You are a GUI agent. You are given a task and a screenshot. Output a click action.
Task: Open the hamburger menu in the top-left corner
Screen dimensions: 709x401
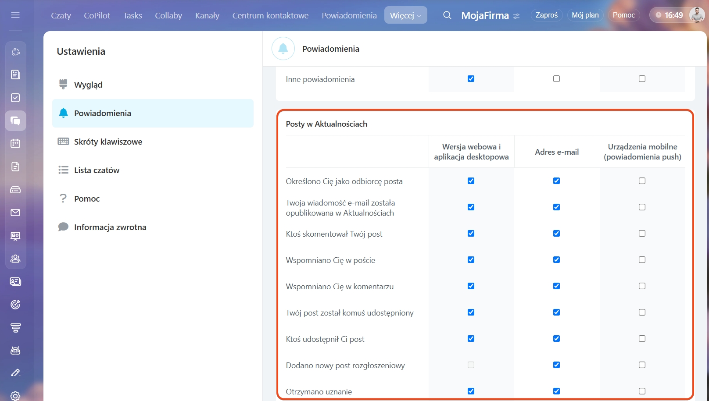(15, 15)
